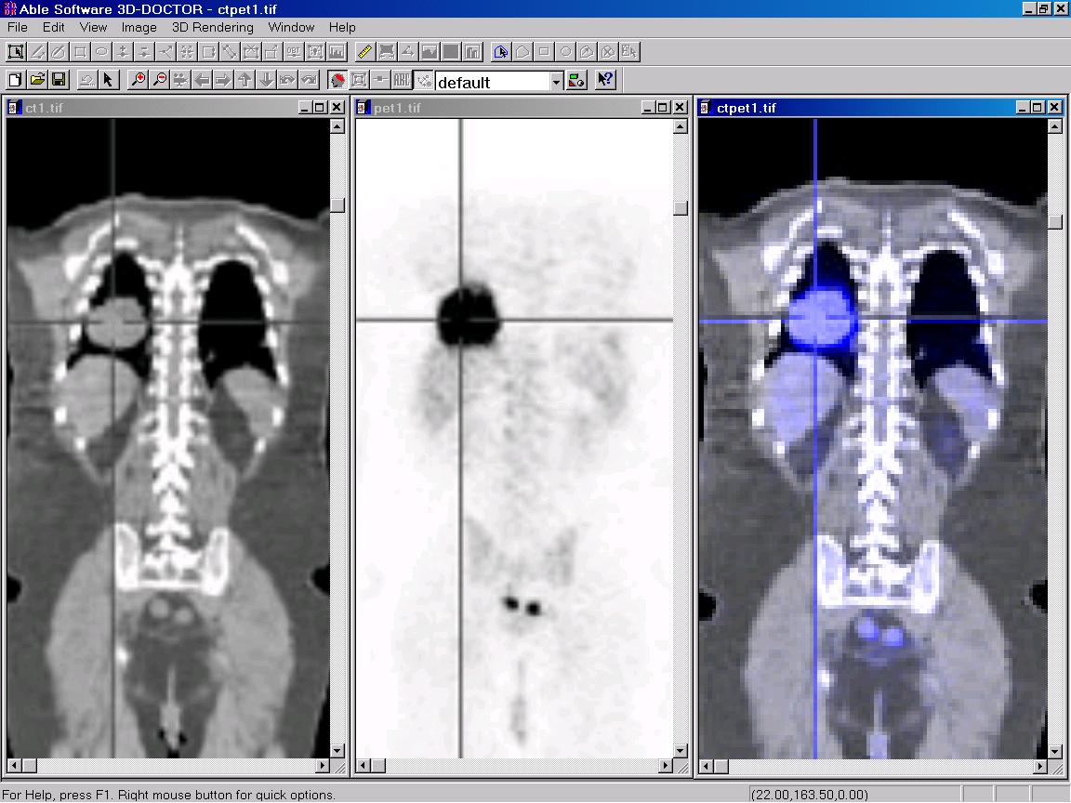The height and width of the screenshot is (803, 1071).
Task: Click the four inward arrows tool
Action: [187, 52]
